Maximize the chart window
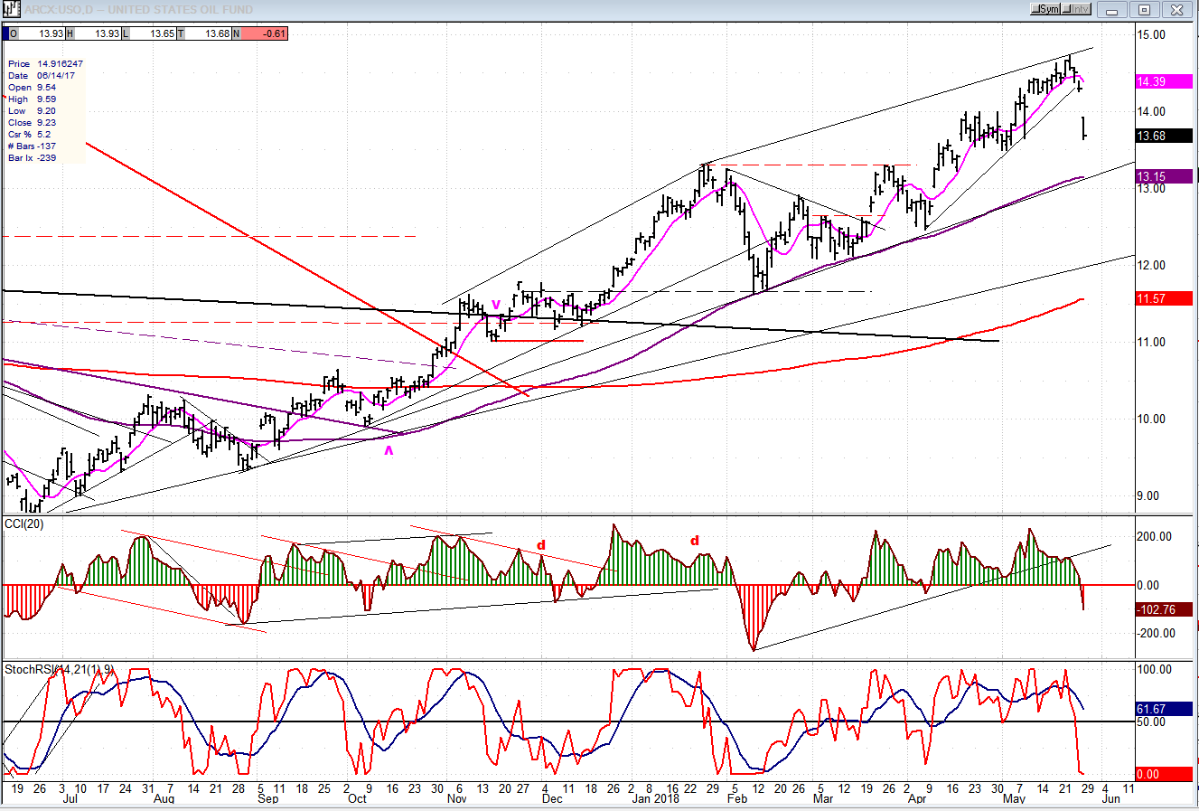This screenshot has height=811, width=1199. (1144, 10)
